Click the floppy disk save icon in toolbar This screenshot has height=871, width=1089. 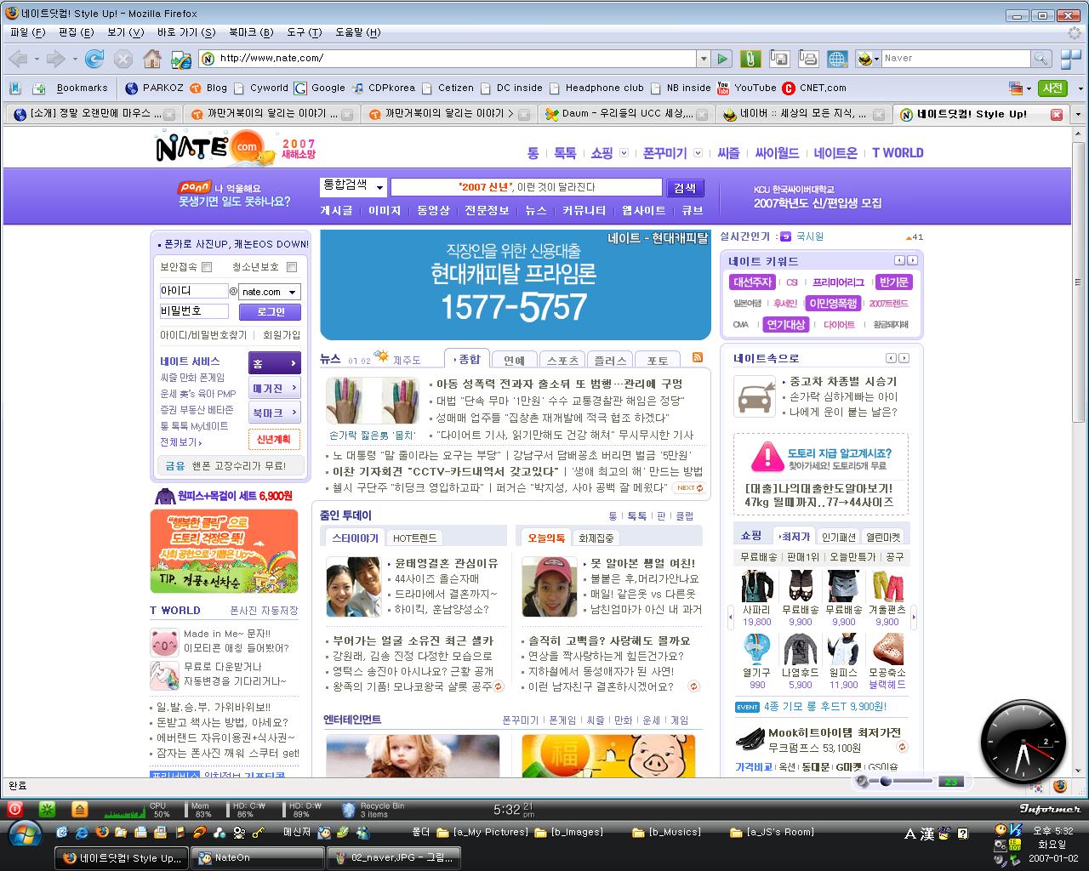pos(778,59)
